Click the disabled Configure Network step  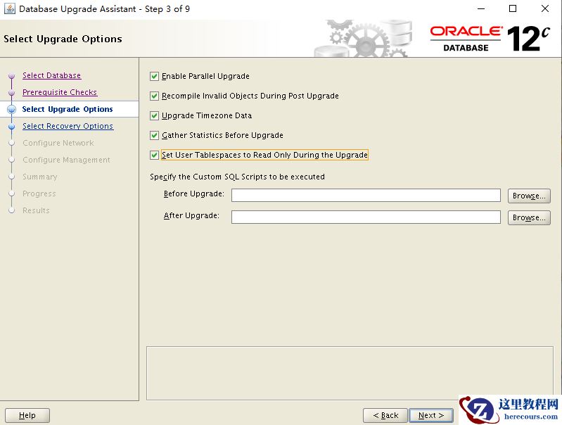[x=58, y=143]
